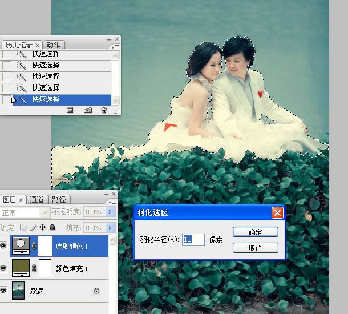Click the trash icon in History panel
The image size is (348, 314).
pyautogui.click(x=103, y=110)
